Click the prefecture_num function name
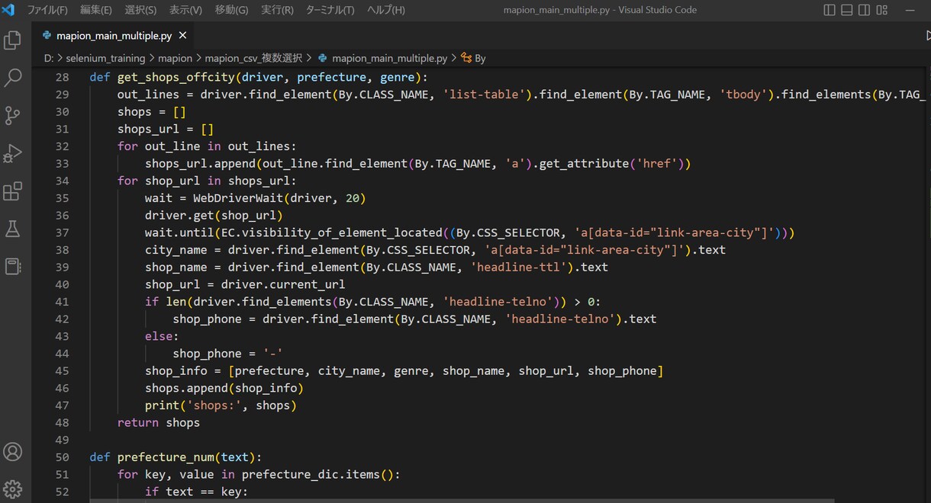The width and height of the screenshot is (931, 503). coord(165,457)
